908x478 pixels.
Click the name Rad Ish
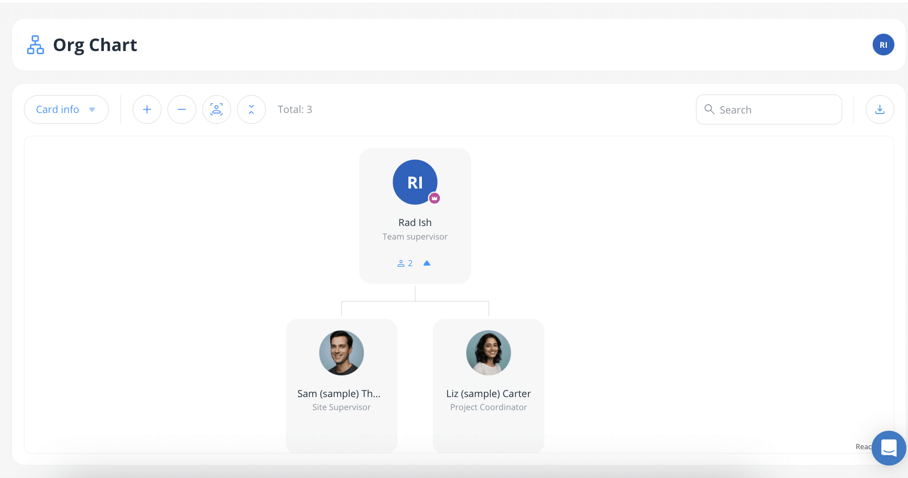415,223
